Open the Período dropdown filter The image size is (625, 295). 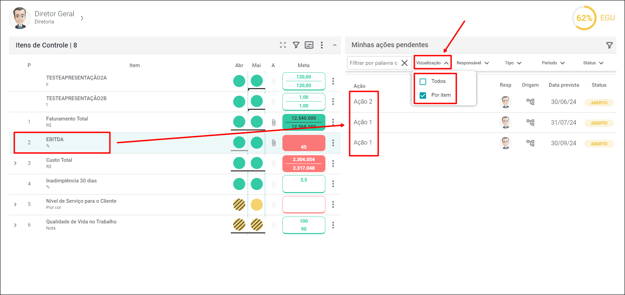pyautogui.click(x=553, y=63)
